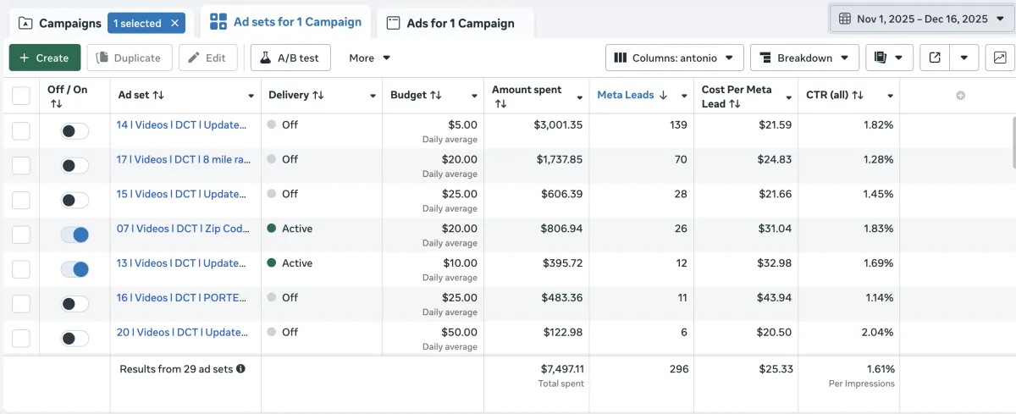The height and width of the screenshot is (414, 1016).
Task: Open the reports icon dropdown
Action: click(888, 58)
